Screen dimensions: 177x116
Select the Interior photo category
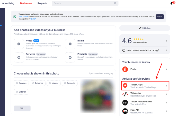click(x=54, y=83)
